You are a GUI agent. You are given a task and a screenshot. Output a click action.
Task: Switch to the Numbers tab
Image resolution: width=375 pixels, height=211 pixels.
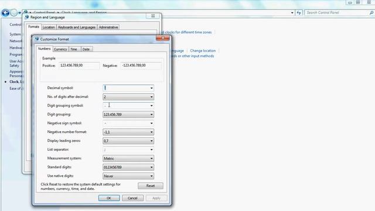click(45, 49)
